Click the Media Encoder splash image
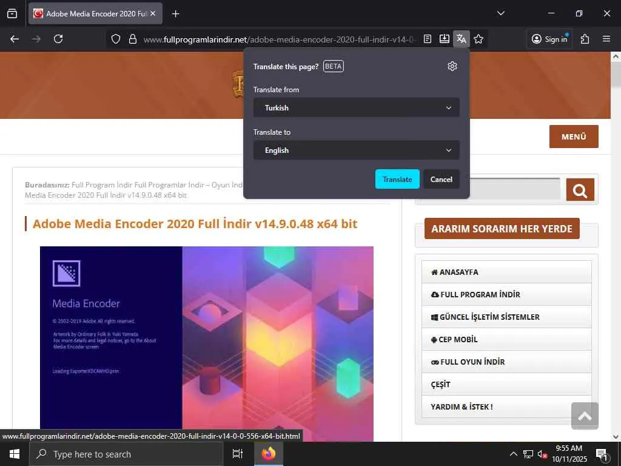Image resolution: width=621 pixels, height=466 pixels. (x=207, y=343)
